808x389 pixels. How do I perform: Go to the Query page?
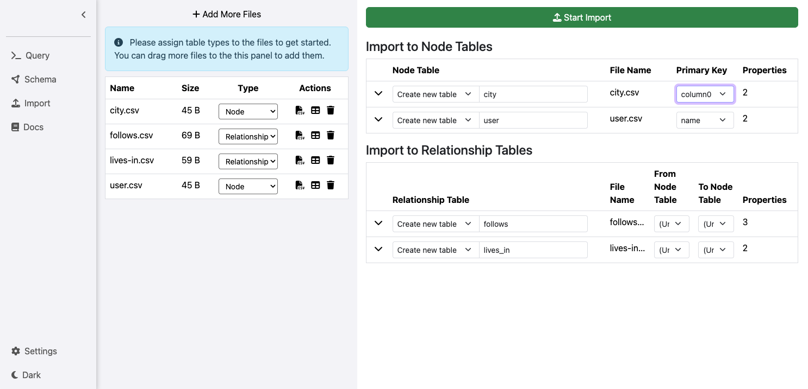(30, 55)
